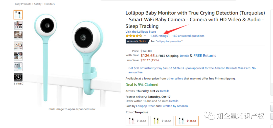Visit the Lollipop Store link
Screen dimensions: 273x128
coord(141,32)
